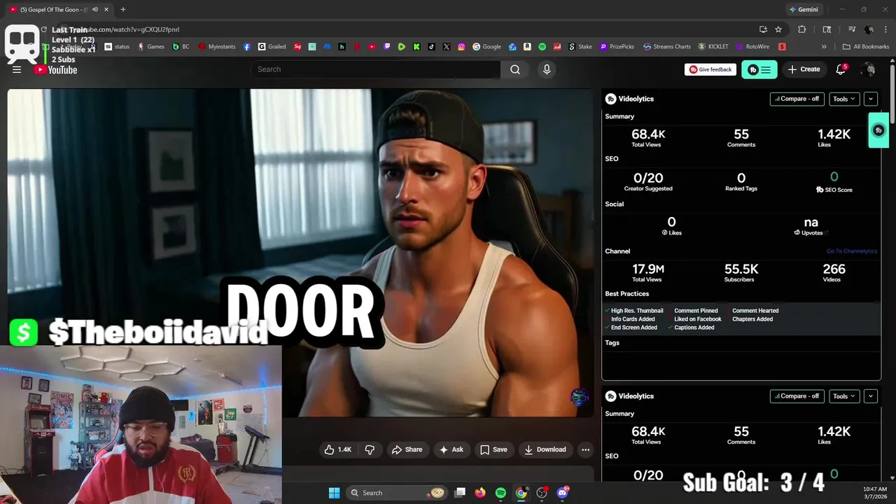This screenshot has width=896, height=504.
Task: Open Discord from the taskbar
Action: (x=562, y=493)
